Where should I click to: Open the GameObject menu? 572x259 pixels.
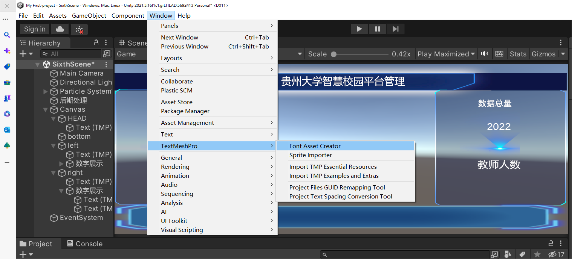tap(89, 15)
